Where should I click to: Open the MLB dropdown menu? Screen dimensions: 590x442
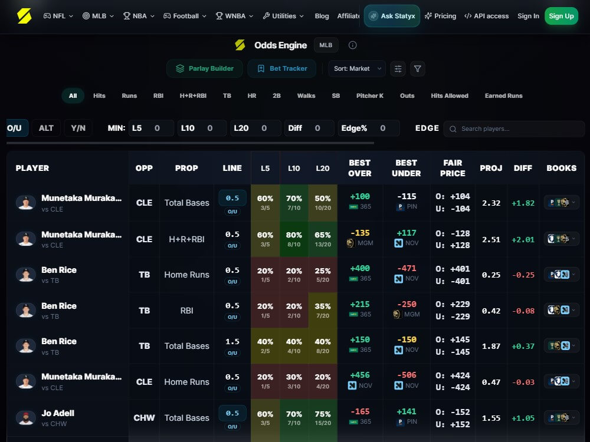coord(98,16)
